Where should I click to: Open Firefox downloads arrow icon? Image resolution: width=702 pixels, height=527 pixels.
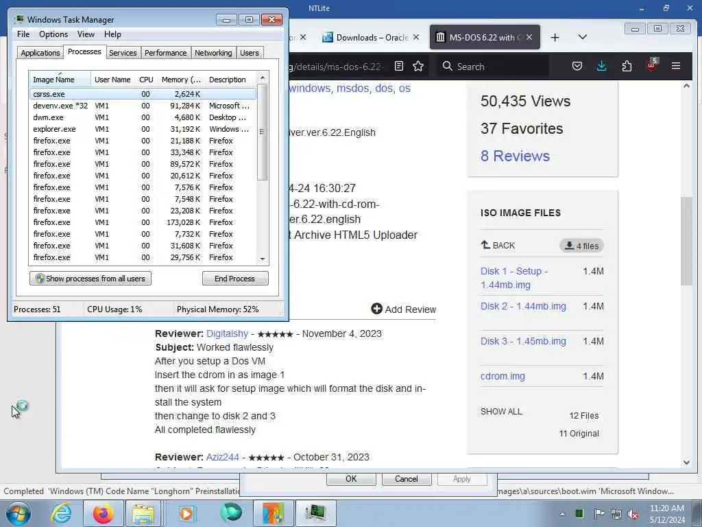(602, 67)
